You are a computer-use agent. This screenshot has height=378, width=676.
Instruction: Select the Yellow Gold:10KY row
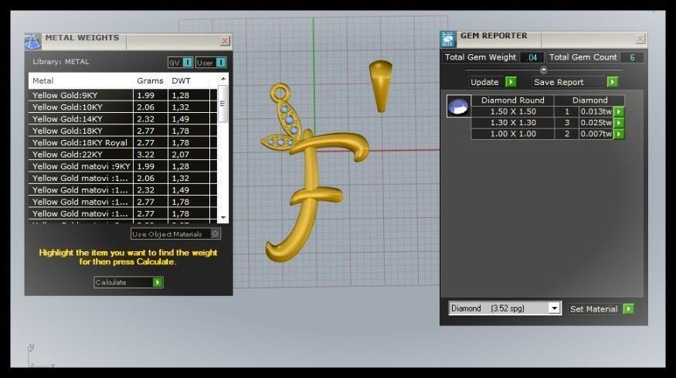(123, 107)
